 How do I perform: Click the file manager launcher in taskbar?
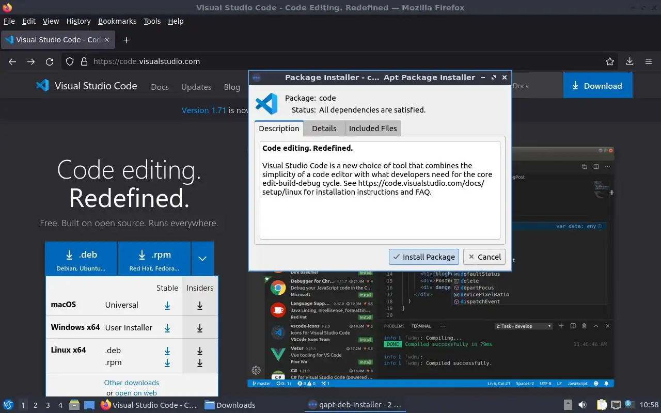coord(74,405)
